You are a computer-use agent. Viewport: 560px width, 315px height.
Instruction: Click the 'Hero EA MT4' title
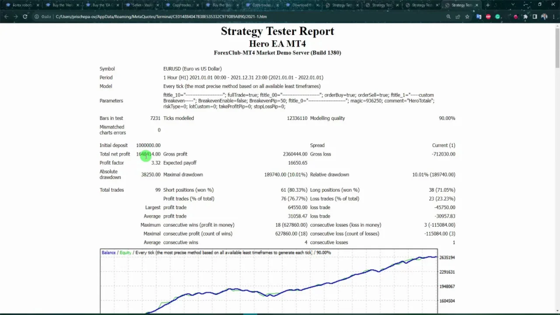[x=277, y=44]
